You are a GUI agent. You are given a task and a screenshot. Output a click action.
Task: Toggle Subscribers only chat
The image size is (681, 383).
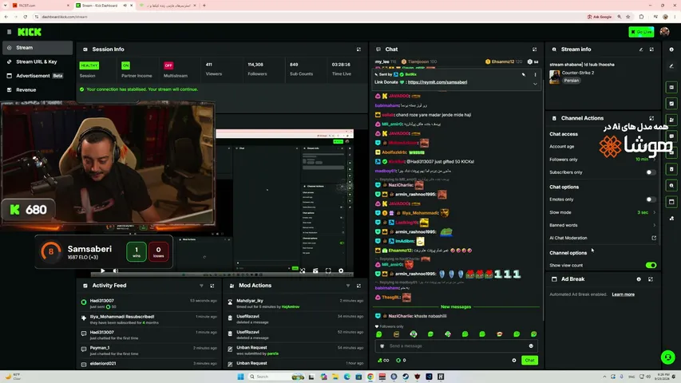point(651,172)
